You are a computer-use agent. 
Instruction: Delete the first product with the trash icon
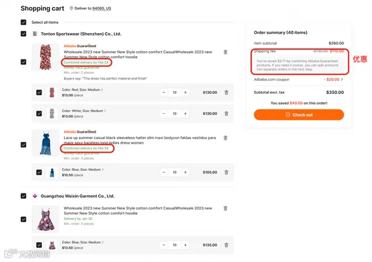coord(225,52)
